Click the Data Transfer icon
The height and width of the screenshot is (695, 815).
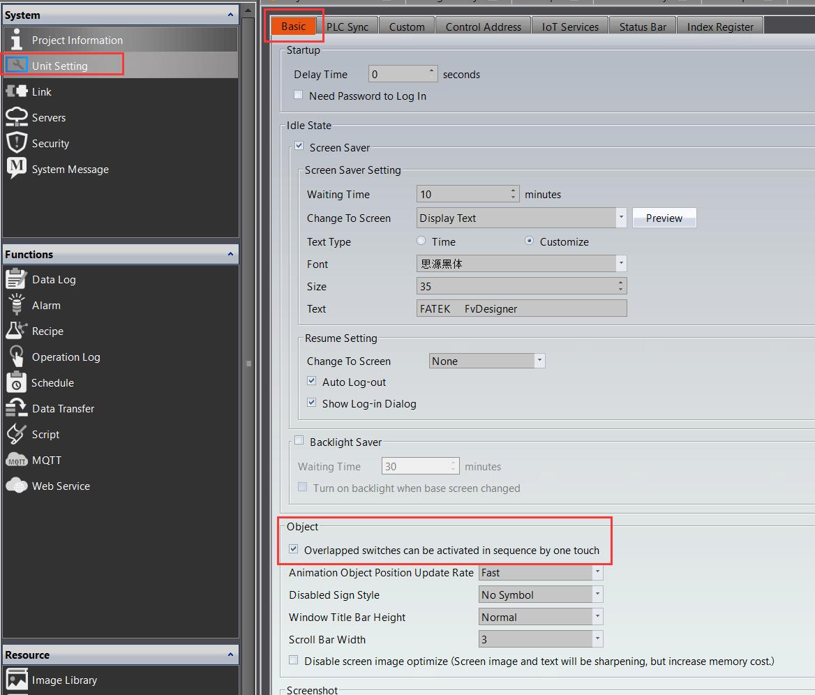[x=17, y=408]
